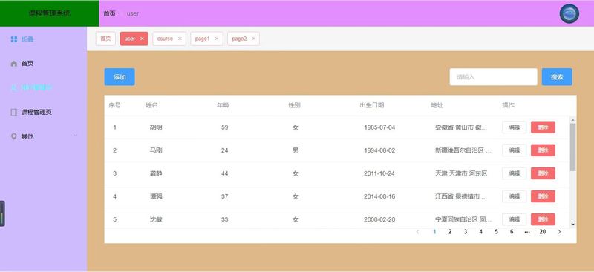Click the address cell 天津 天津市 河东区
Screen dimensions: 594x272
click(x=461, y=173)
